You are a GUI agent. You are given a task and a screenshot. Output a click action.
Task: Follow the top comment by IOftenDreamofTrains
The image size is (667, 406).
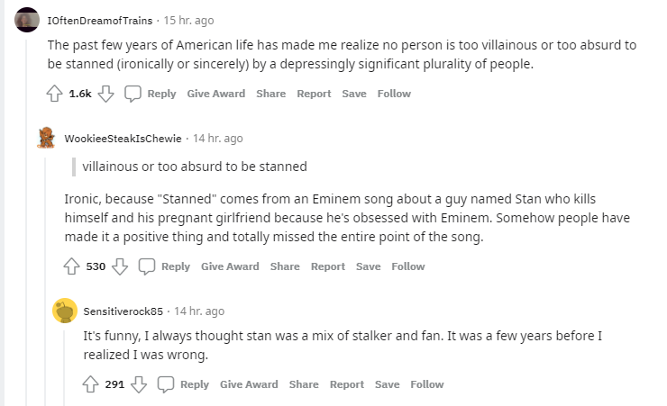pyautogui.click(x=394, y=94)
